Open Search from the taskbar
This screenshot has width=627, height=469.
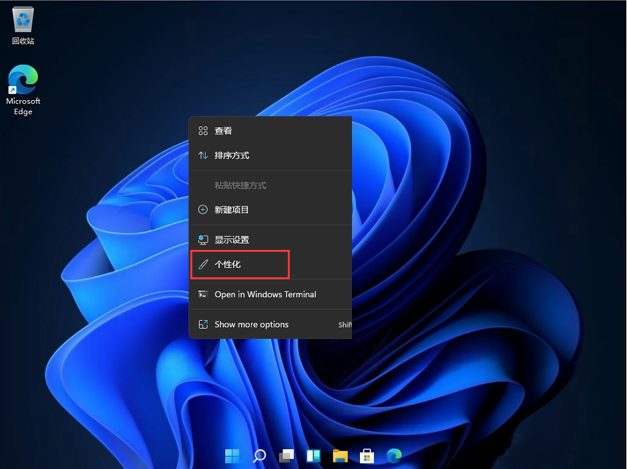click(x=259, y=456)
